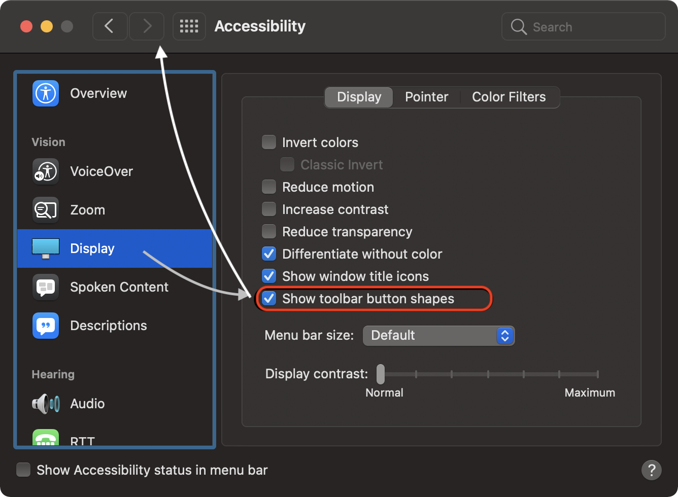This screenshot has width=678, height=497.
Task: Click the Overview accessibility icon
Action: 46,93
